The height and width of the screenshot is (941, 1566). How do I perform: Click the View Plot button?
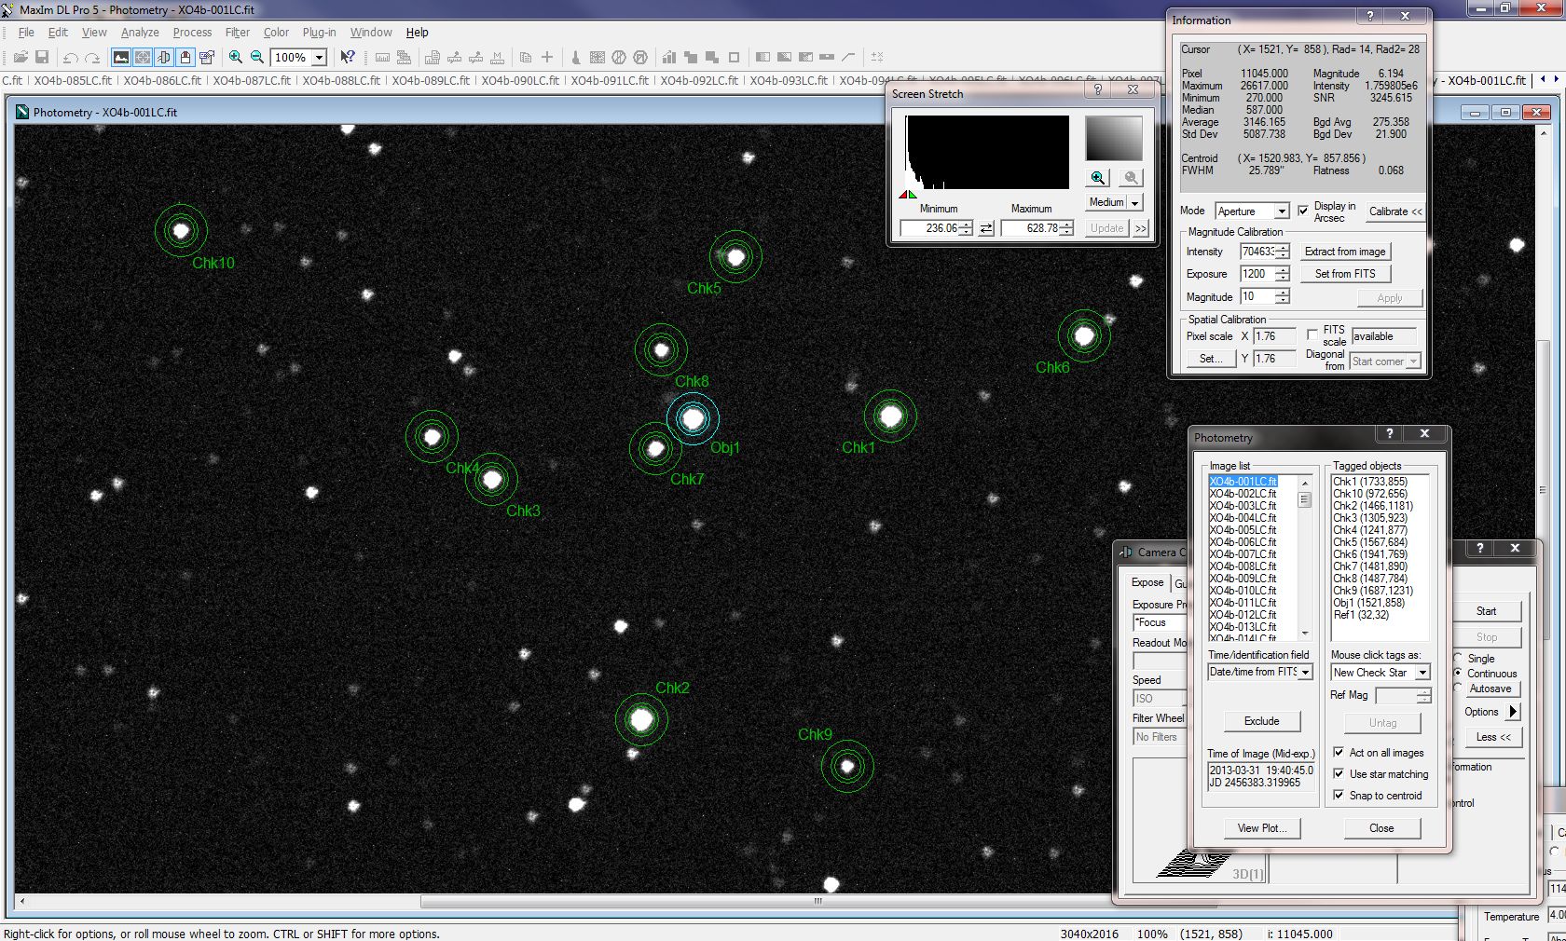1261,827
